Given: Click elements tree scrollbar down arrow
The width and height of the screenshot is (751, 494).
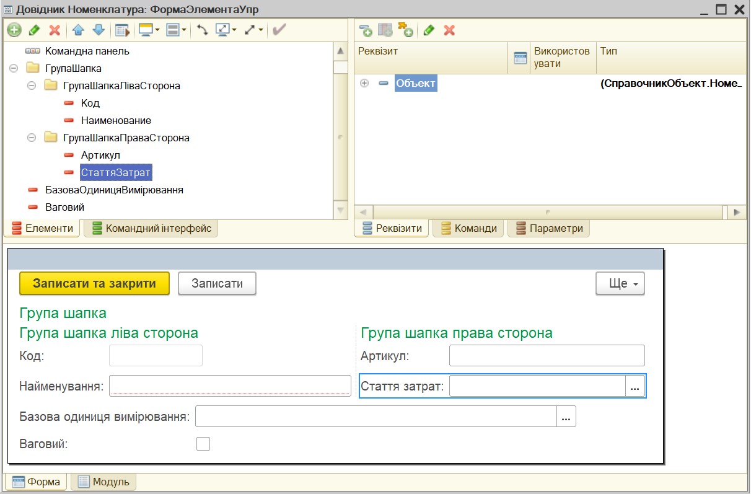Looking at the screenshot, I should click(x=340, y=211).
